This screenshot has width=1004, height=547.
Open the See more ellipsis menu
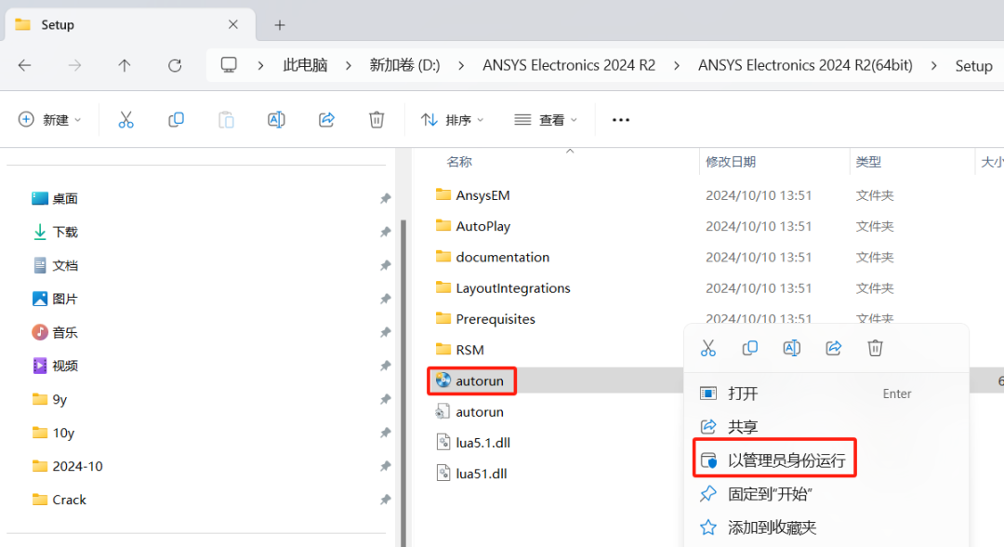[x=620, y=120]
